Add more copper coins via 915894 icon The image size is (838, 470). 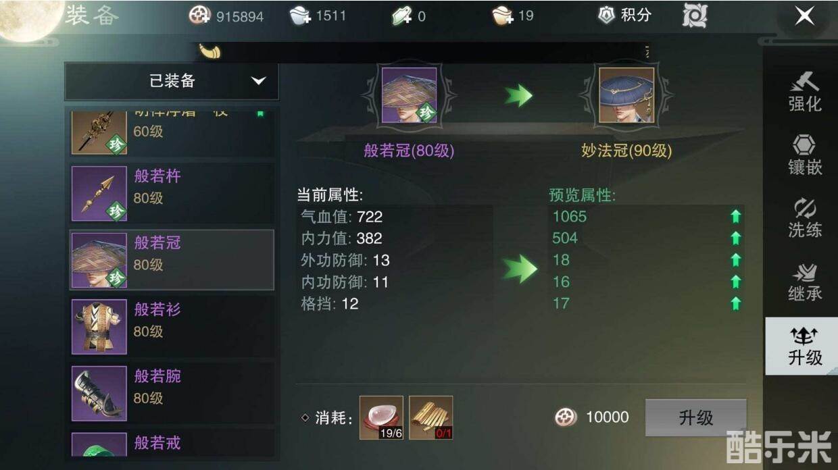coord(199,16)
